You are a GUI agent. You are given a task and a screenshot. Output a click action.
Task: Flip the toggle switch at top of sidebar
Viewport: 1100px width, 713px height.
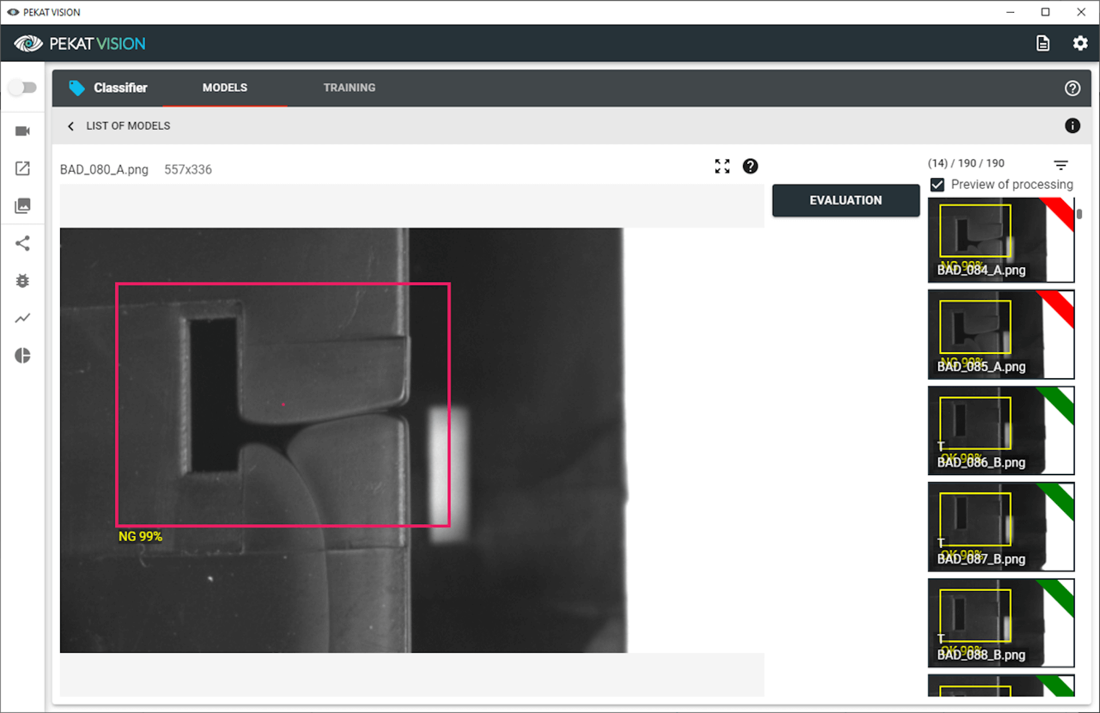click(x=23, y=87)
